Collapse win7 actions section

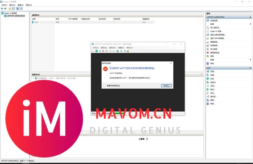(250, 68)
